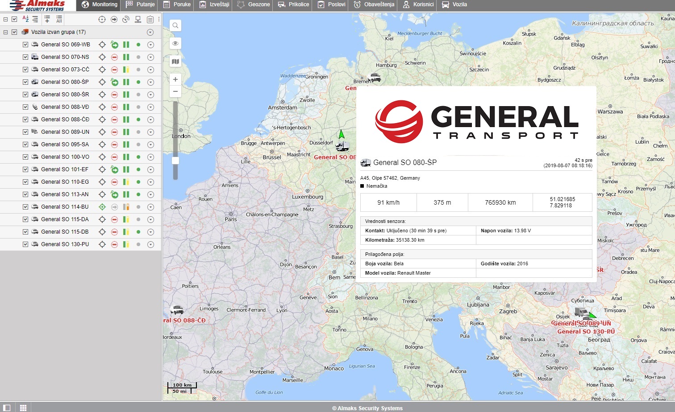Click the crosshair column header icon
675x412 pixels.
102,19
